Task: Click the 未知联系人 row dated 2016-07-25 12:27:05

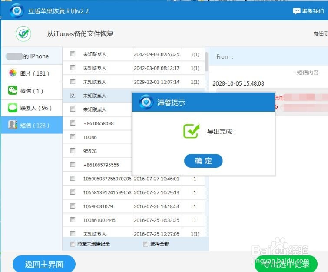Action: (x=133, y=232)
